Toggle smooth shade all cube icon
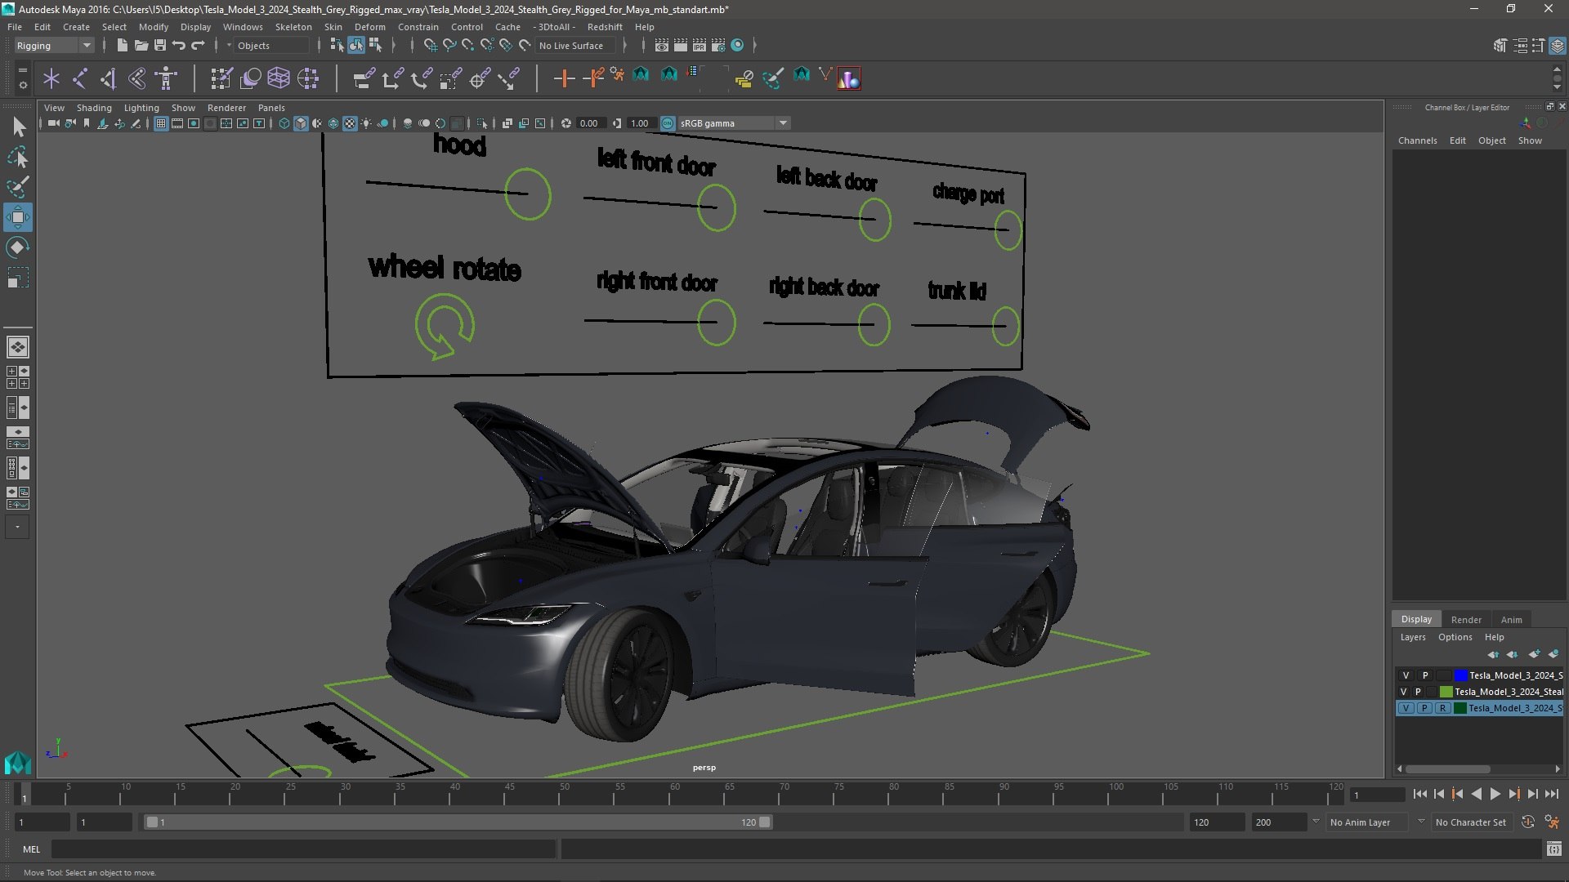The image size is (1569, 882). [301, 123]
